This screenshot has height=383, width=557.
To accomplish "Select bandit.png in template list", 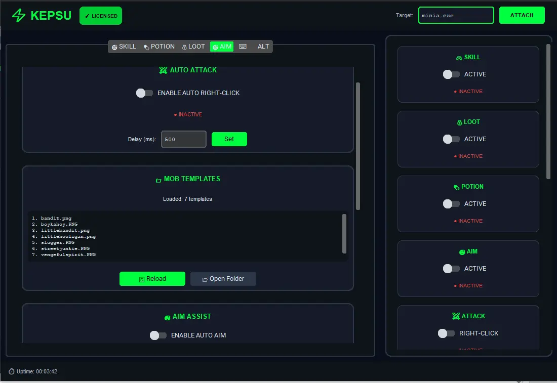I will pyautogui.click(x=52, y=218).
